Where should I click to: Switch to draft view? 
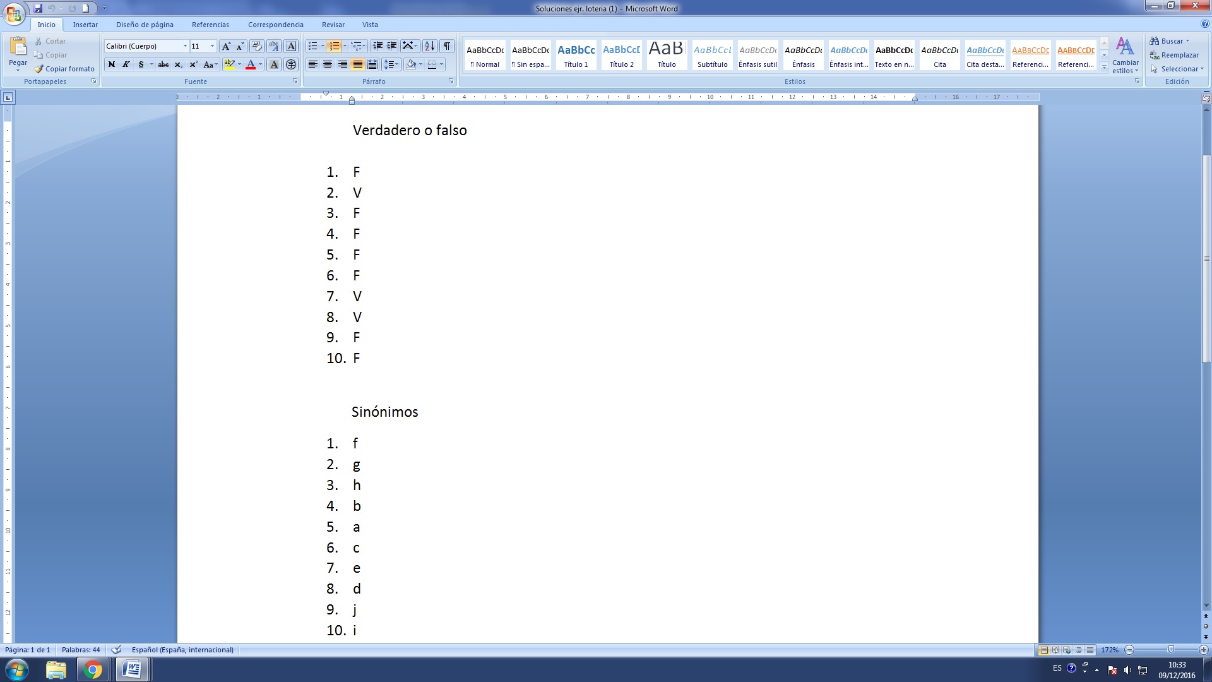(x=1090, y=650)
